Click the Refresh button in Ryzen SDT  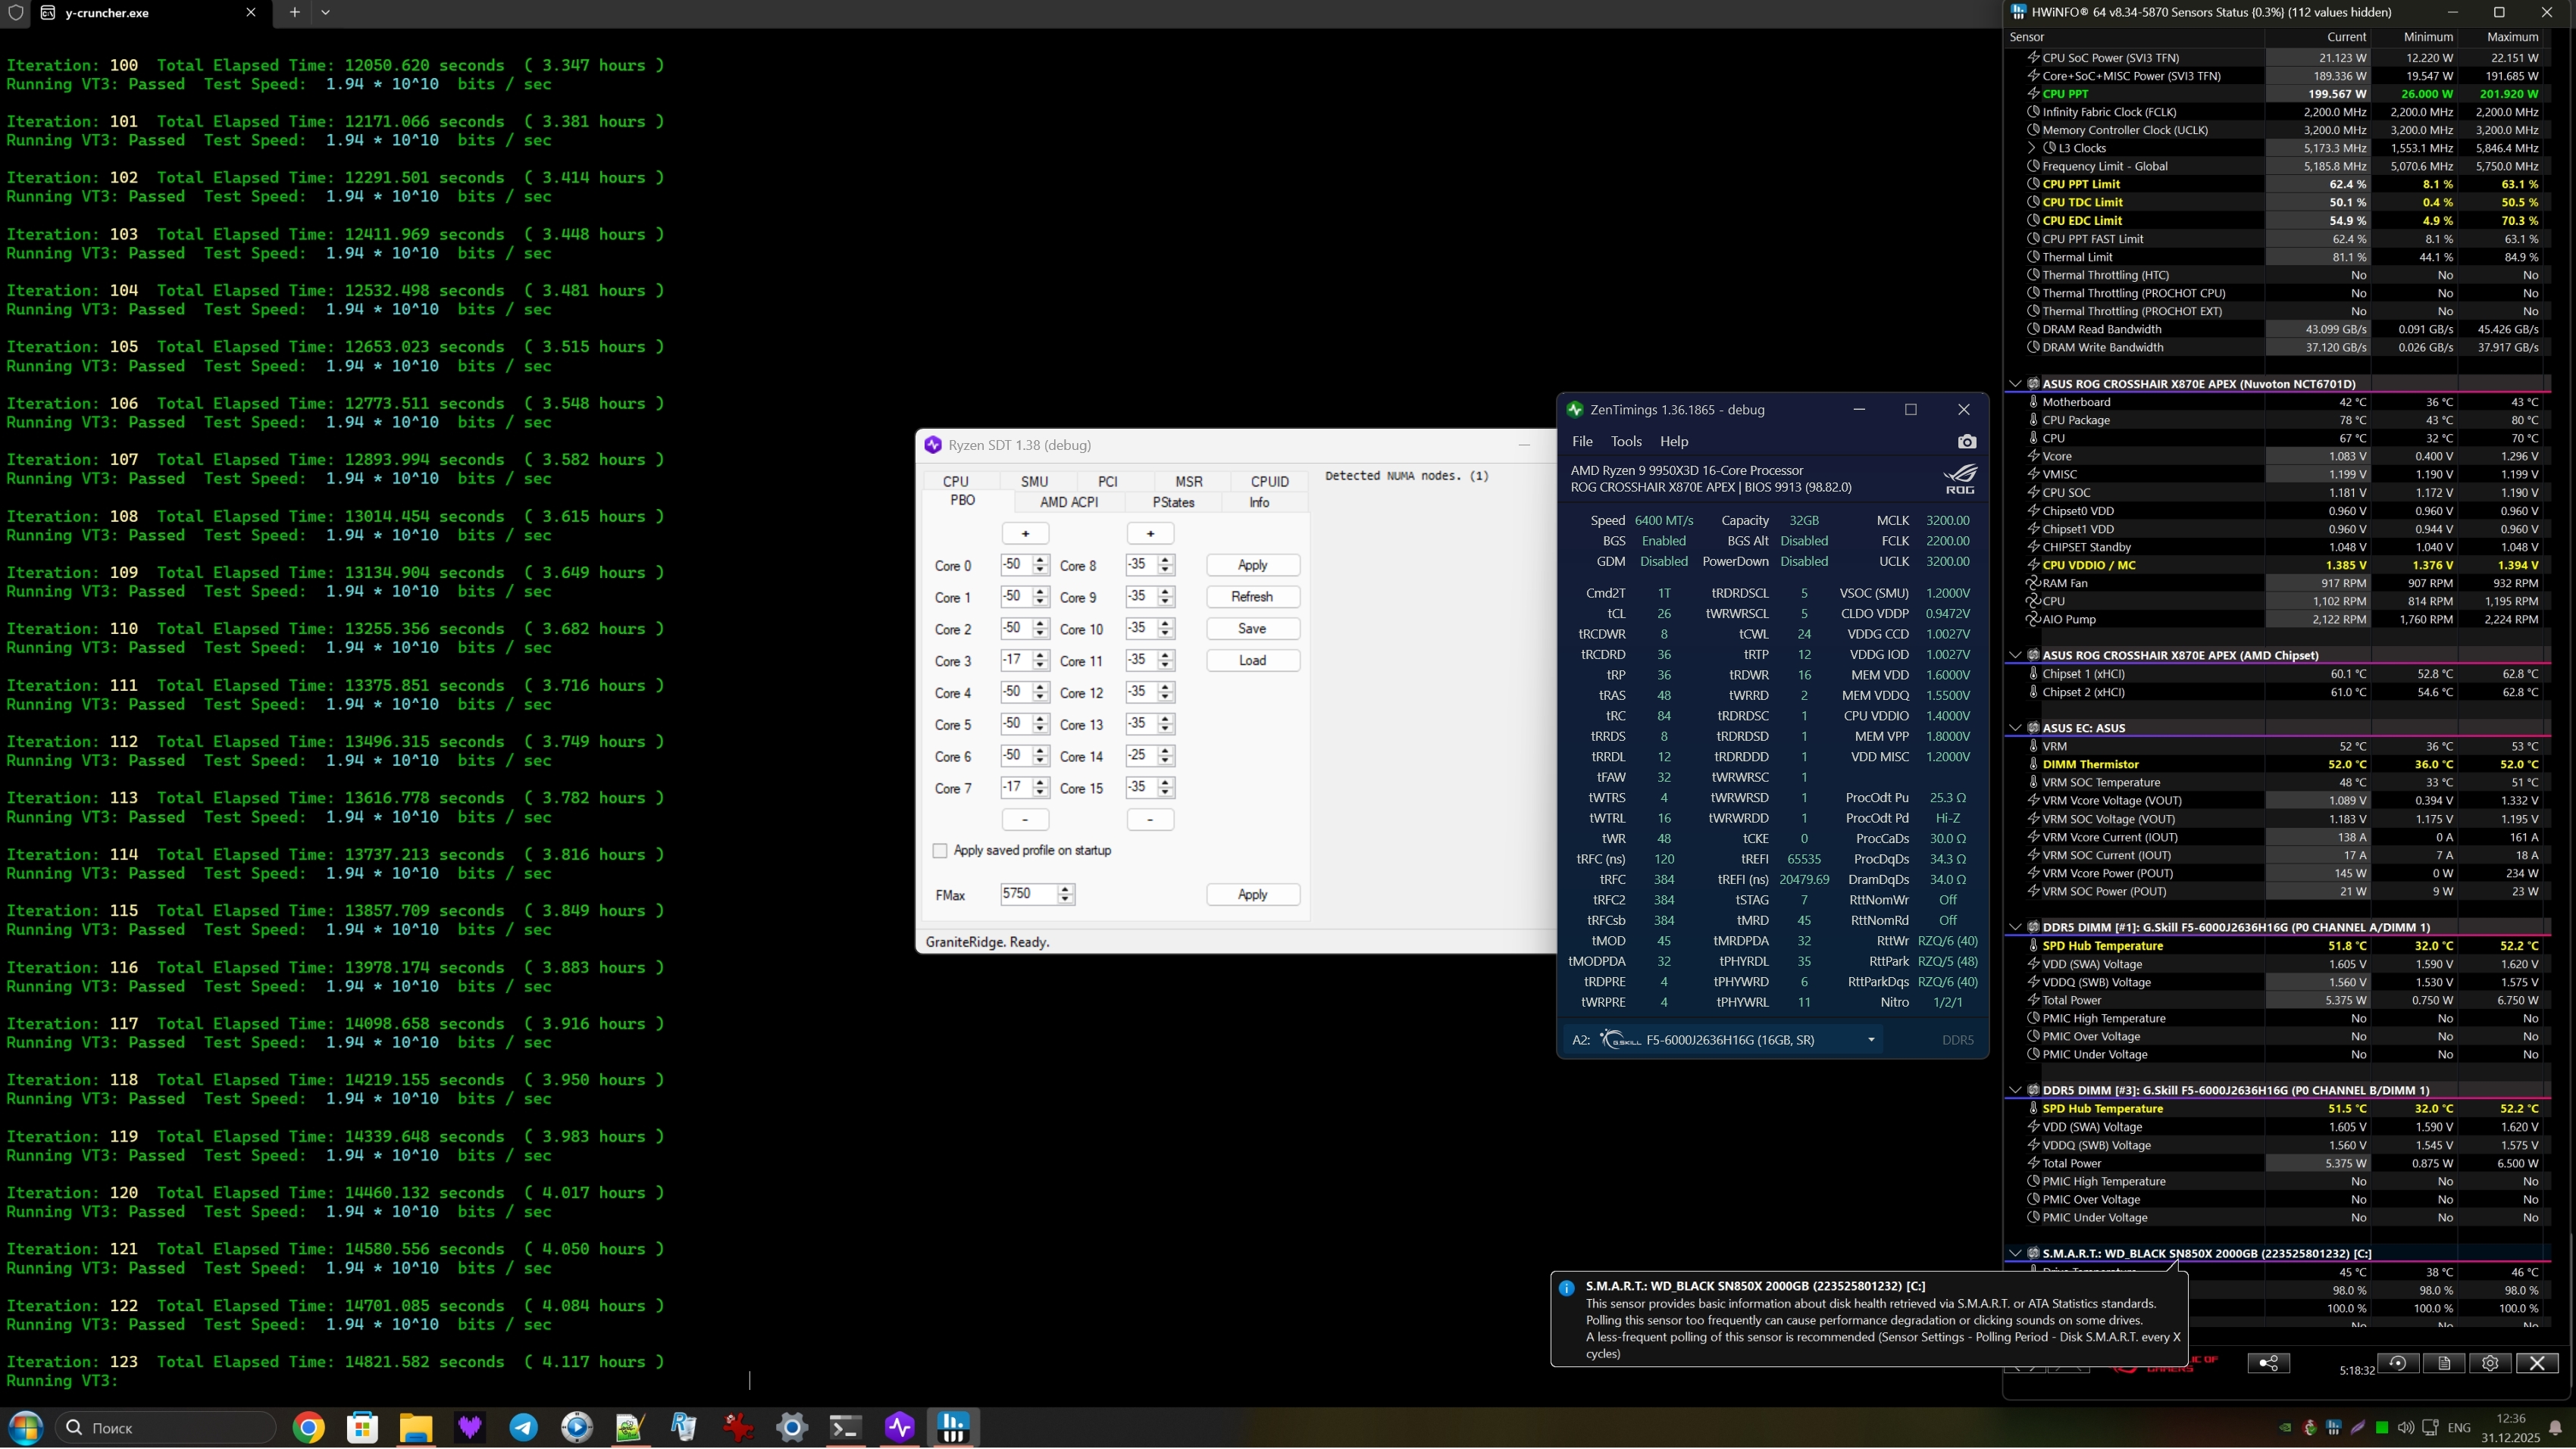point(1252,597)
